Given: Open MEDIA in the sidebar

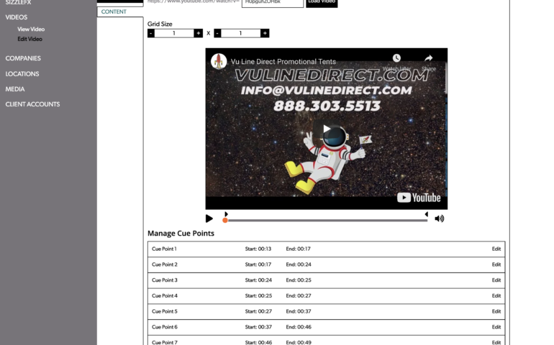Looking at the screenshot, I should pos(15,89).
